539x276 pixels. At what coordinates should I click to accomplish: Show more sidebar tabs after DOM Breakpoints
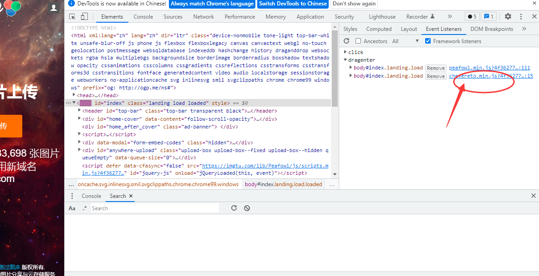click(524, 29)
